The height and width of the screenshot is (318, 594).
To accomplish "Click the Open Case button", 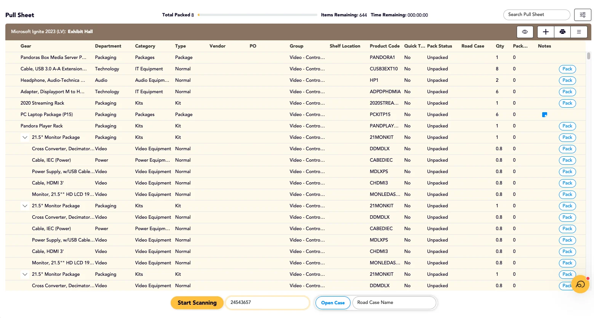I will (x=333, y=303).
